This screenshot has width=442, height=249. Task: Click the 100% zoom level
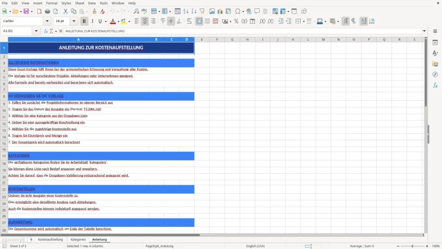436,246
